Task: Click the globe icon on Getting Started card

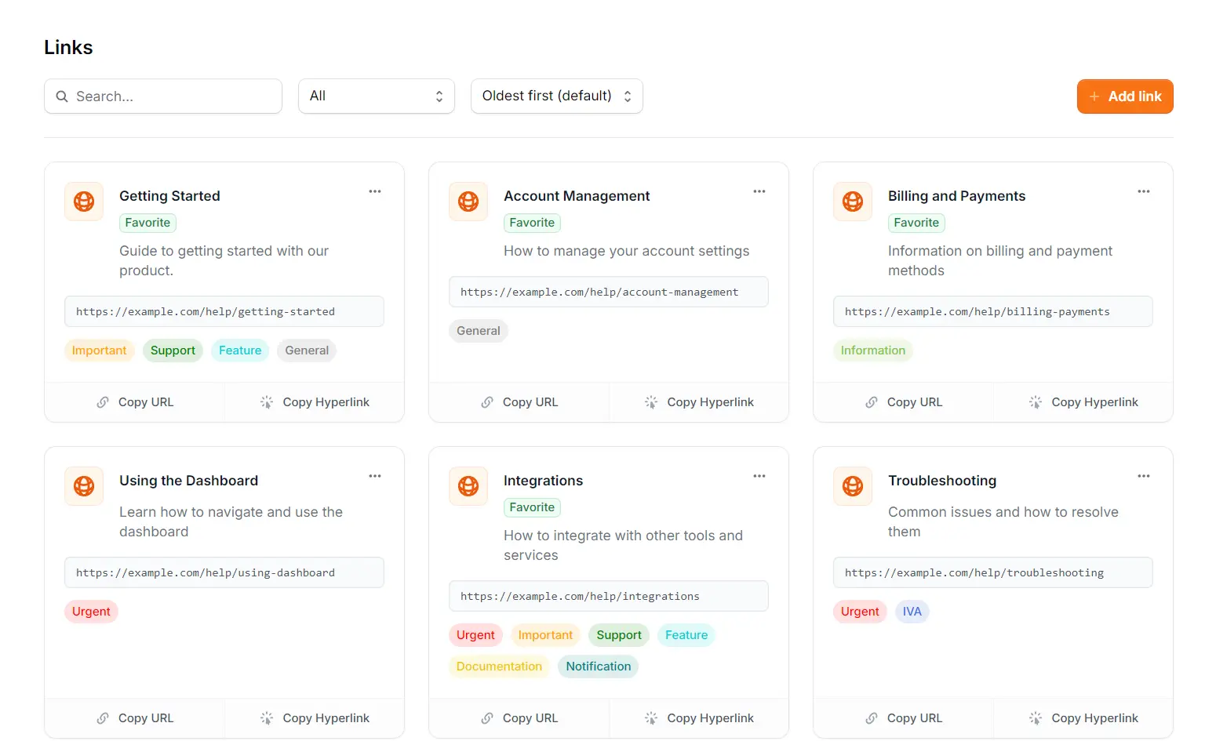Action: (83, 202)
